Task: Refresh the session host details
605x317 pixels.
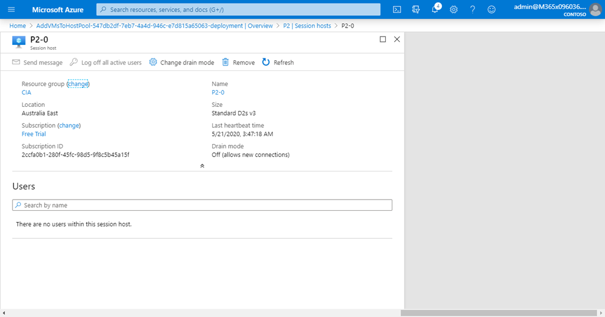Action: [278, 63]
